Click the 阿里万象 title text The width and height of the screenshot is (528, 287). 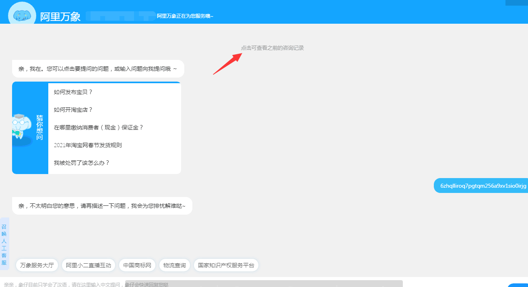pyautogui.click(x=60, y=16)
